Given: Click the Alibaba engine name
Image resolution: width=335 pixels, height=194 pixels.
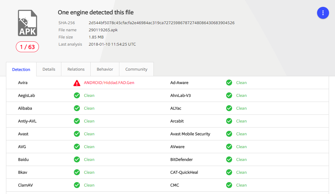Looking at the screenshot, I should (25, 108).
